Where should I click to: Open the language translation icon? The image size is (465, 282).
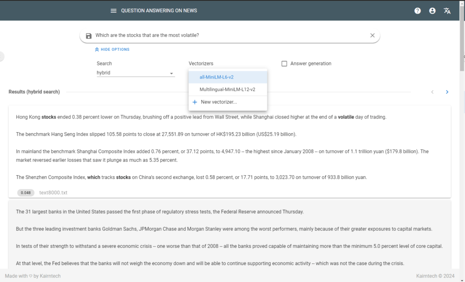click(x=447, y=11)
